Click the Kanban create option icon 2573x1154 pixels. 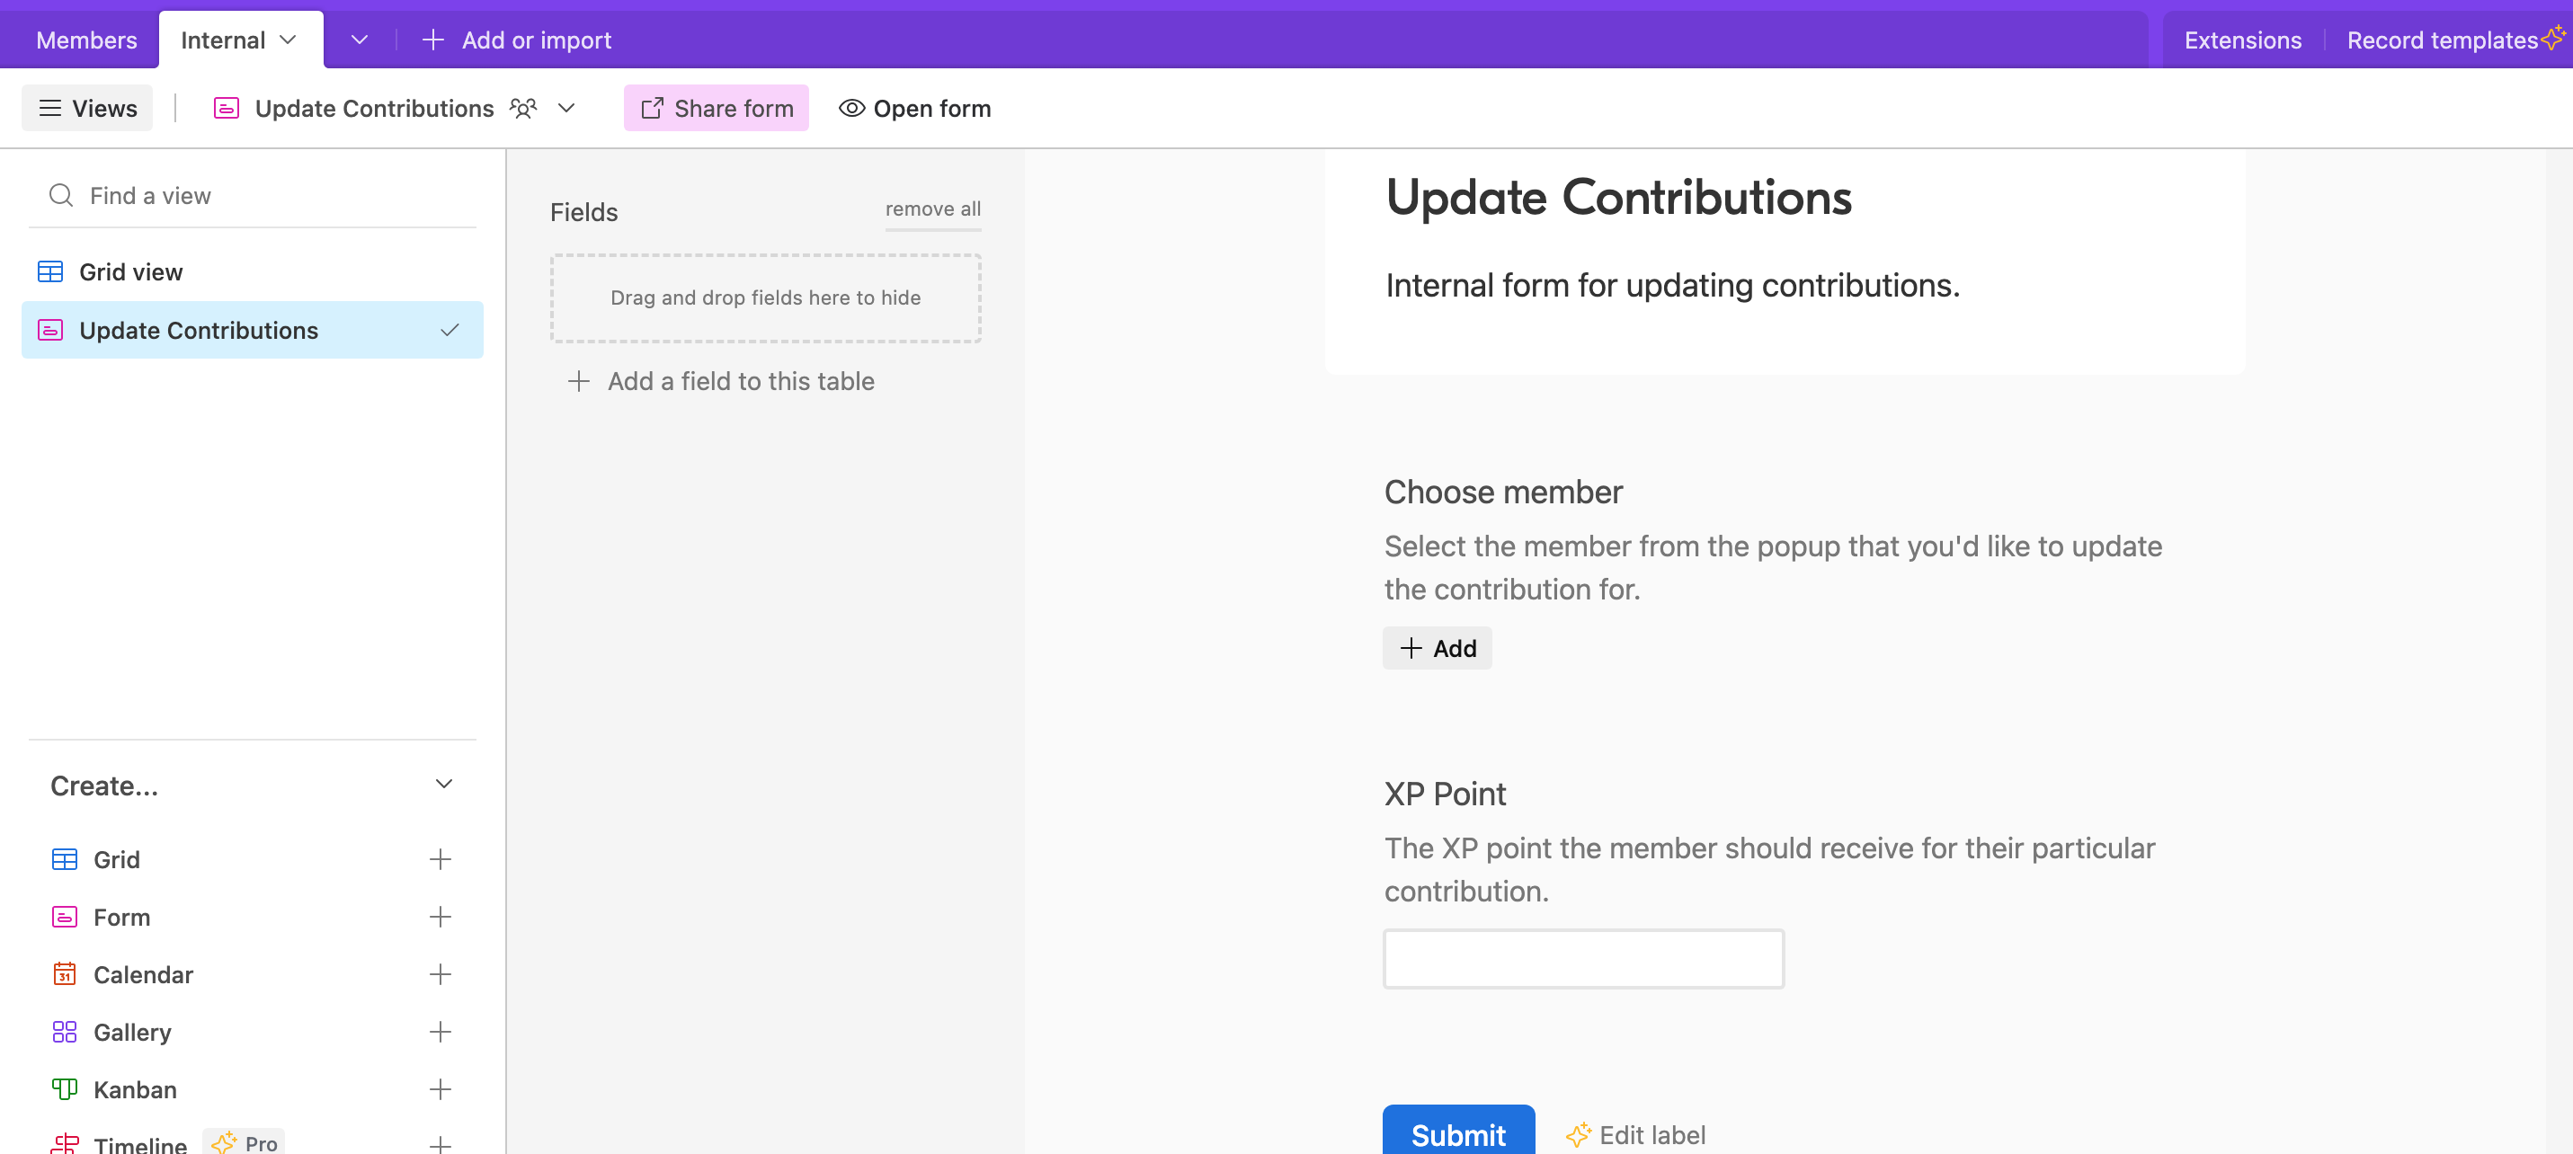point(64,1089)
